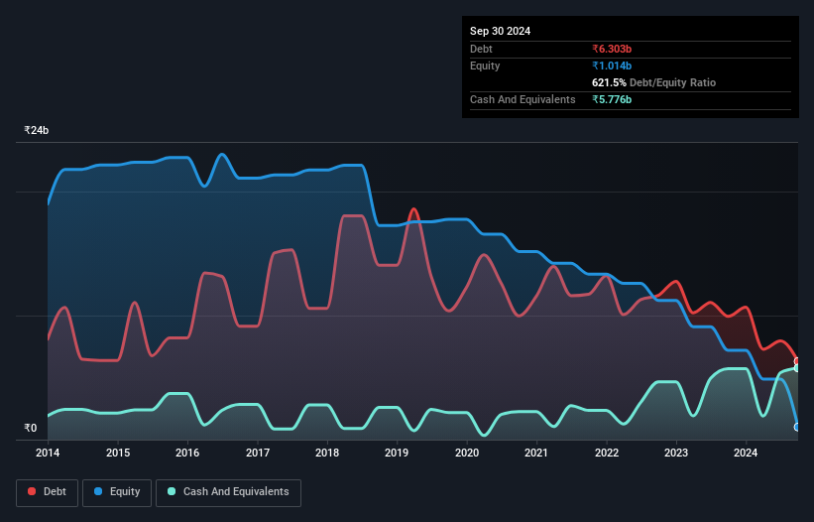
Task: Click the Sep 30 2024 tooltip date
Action: tap(500, 31)
